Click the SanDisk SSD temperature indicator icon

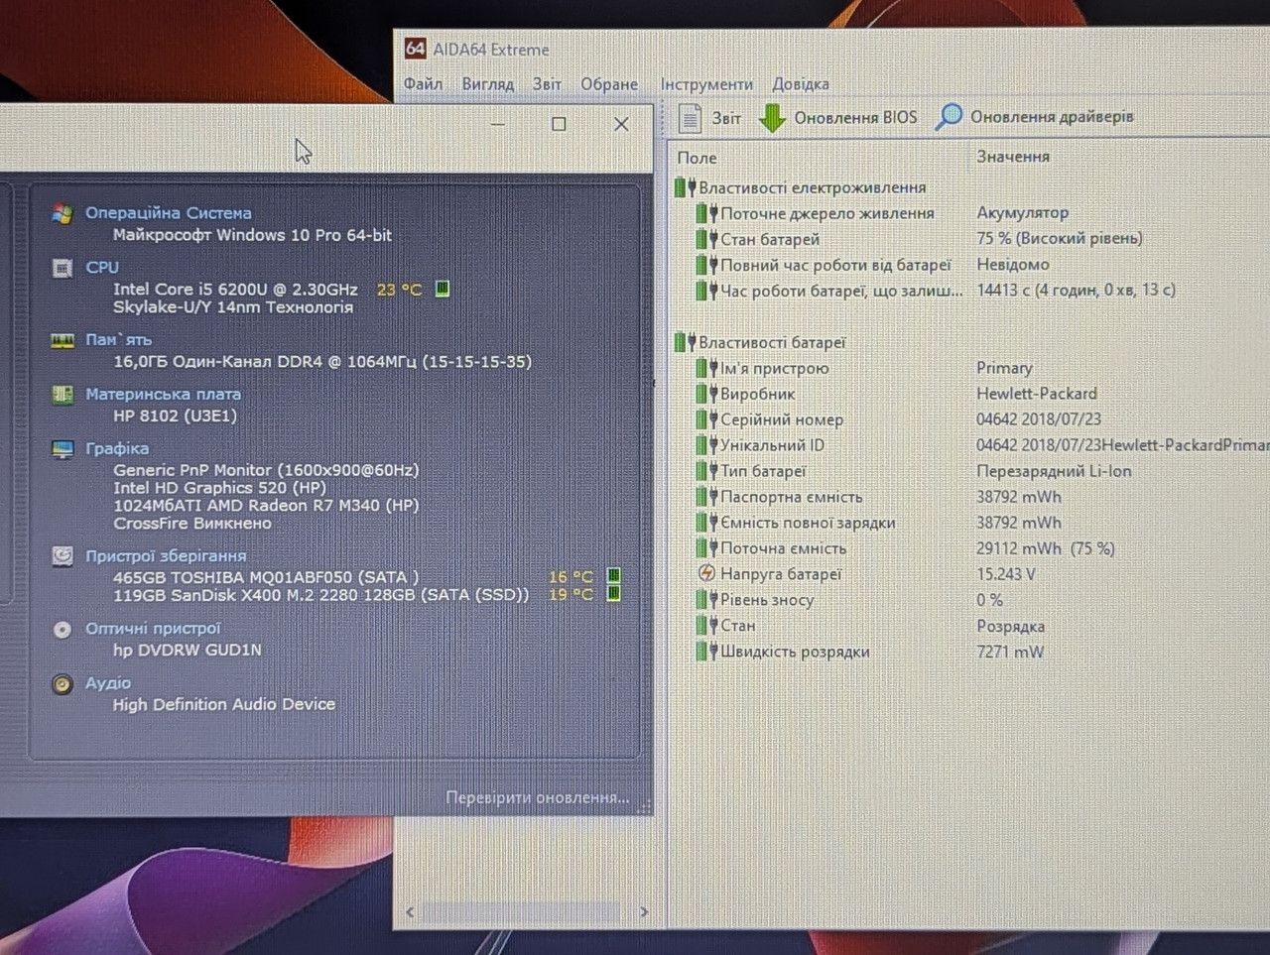tap(613, 593)
